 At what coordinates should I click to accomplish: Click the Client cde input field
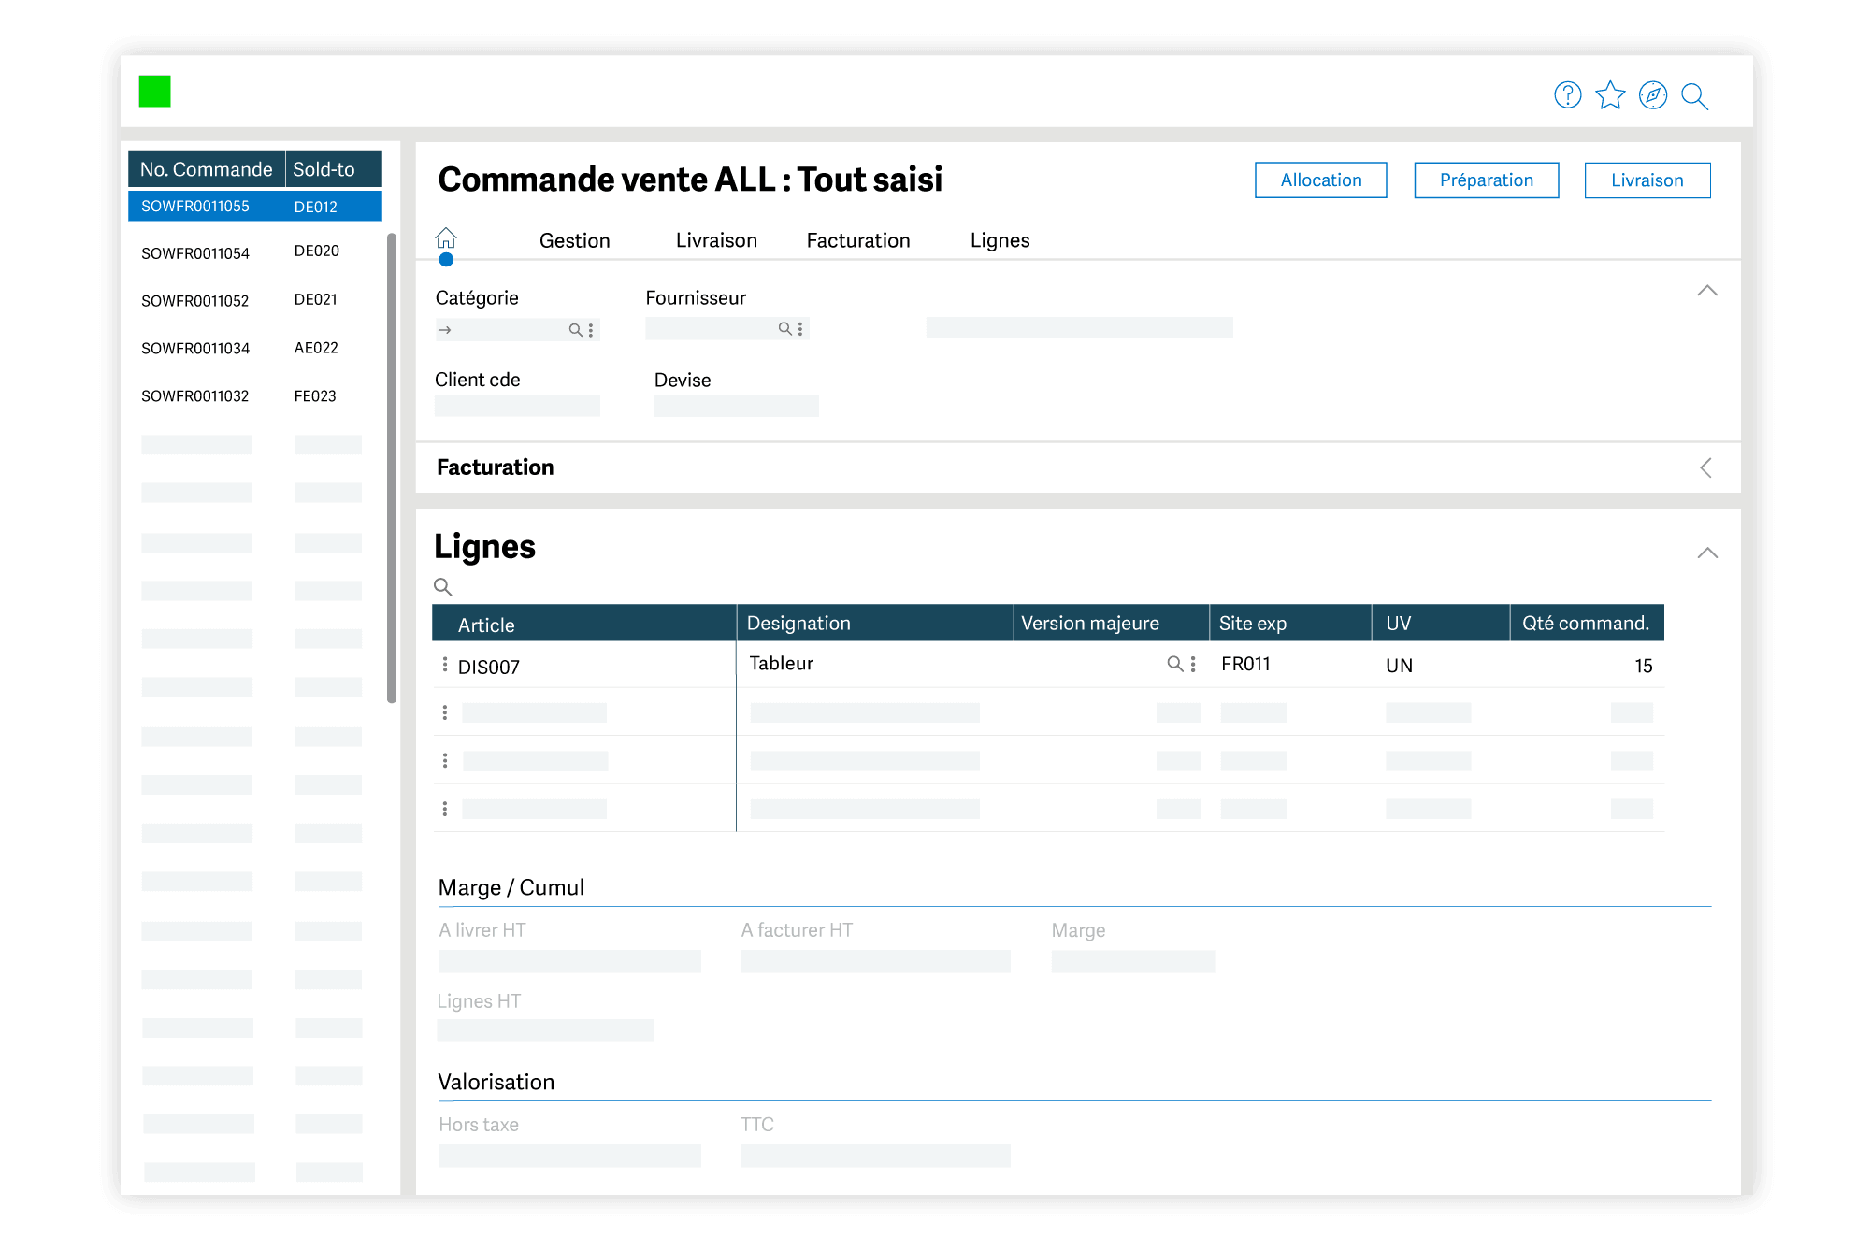tap(517, 407)
